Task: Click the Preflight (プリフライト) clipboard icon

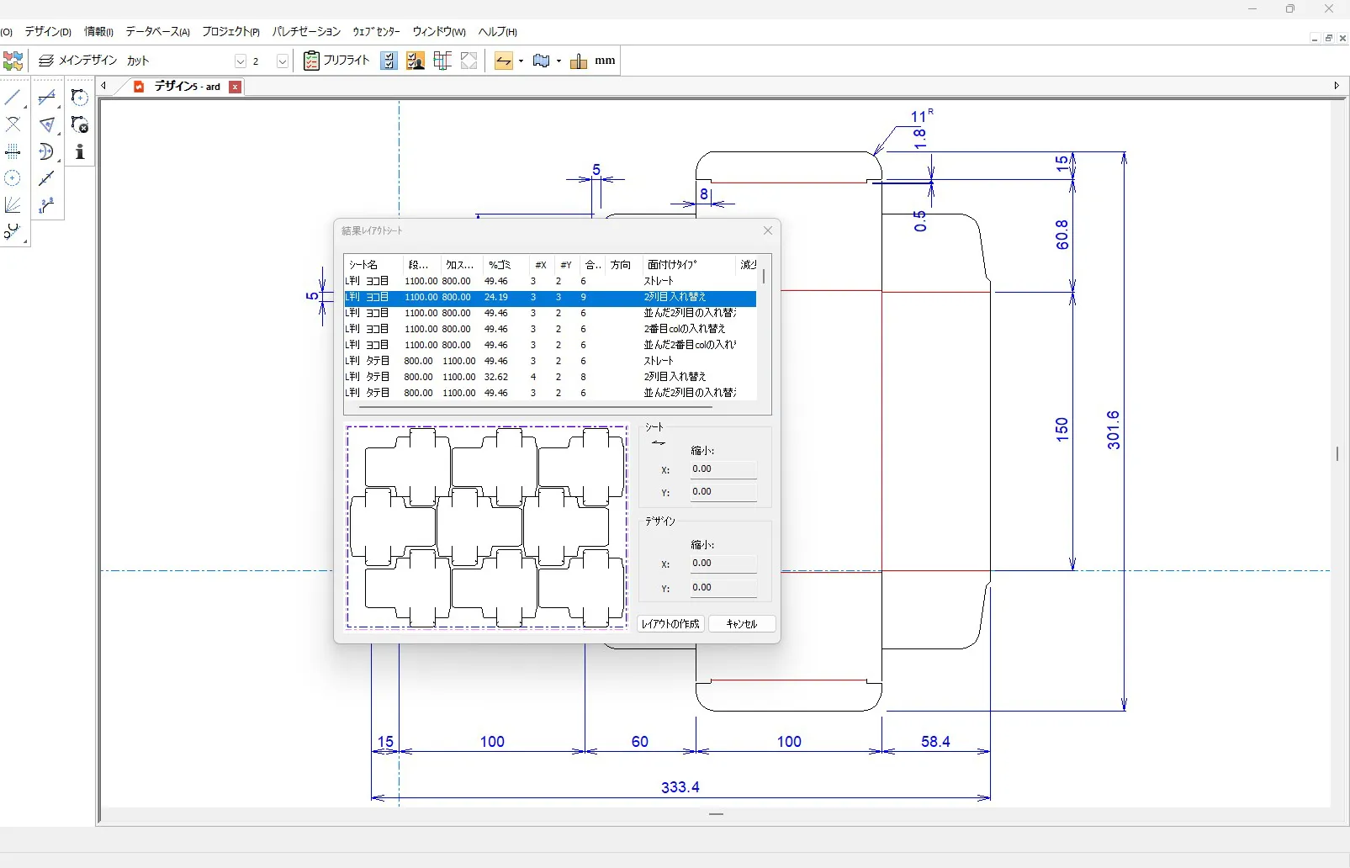Action: point(311,61)
